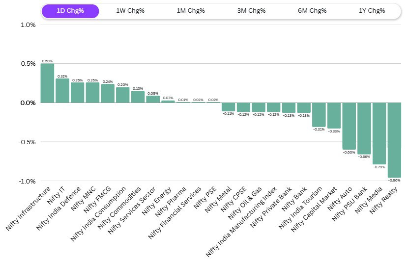
Task: Click the Nifty Services Sector bar
Action: 153,99
